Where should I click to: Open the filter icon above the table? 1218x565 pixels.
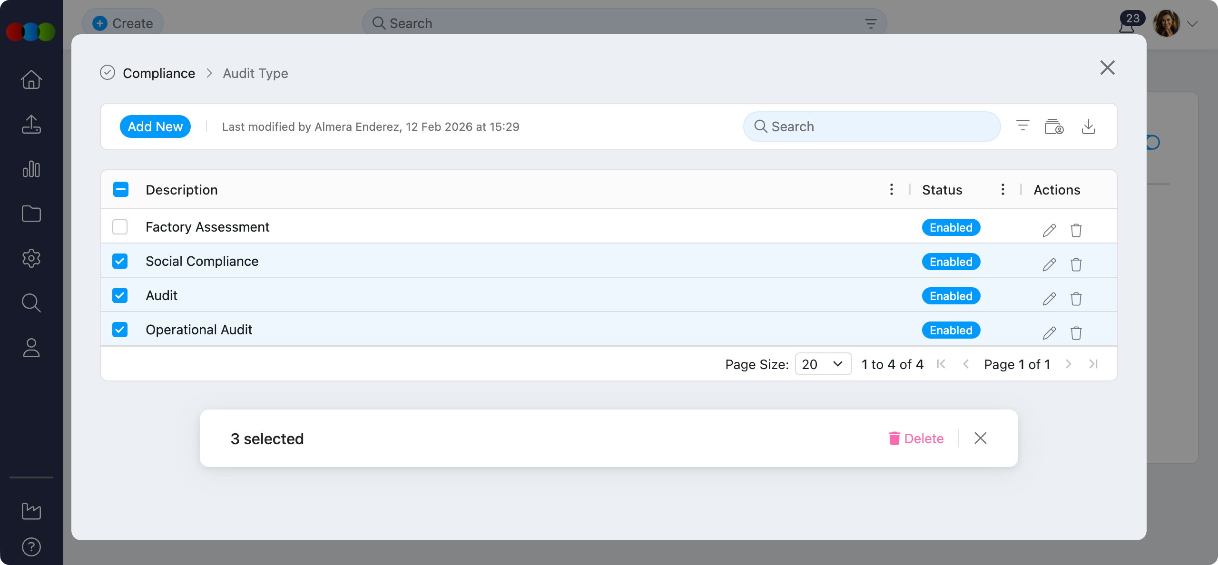pos(1022,126)
